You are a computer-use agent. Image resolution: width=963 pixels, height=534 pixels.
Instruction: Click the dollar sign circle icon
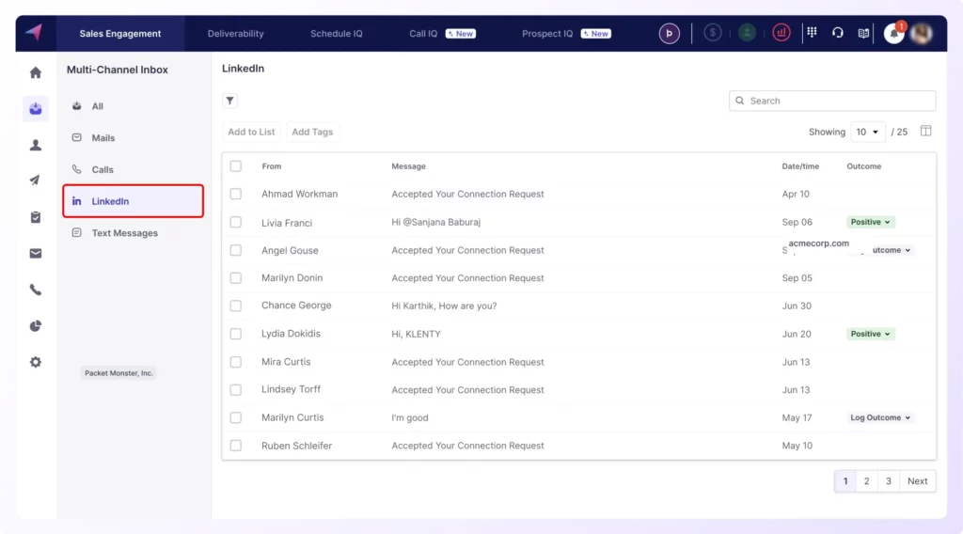pos(713,33)
